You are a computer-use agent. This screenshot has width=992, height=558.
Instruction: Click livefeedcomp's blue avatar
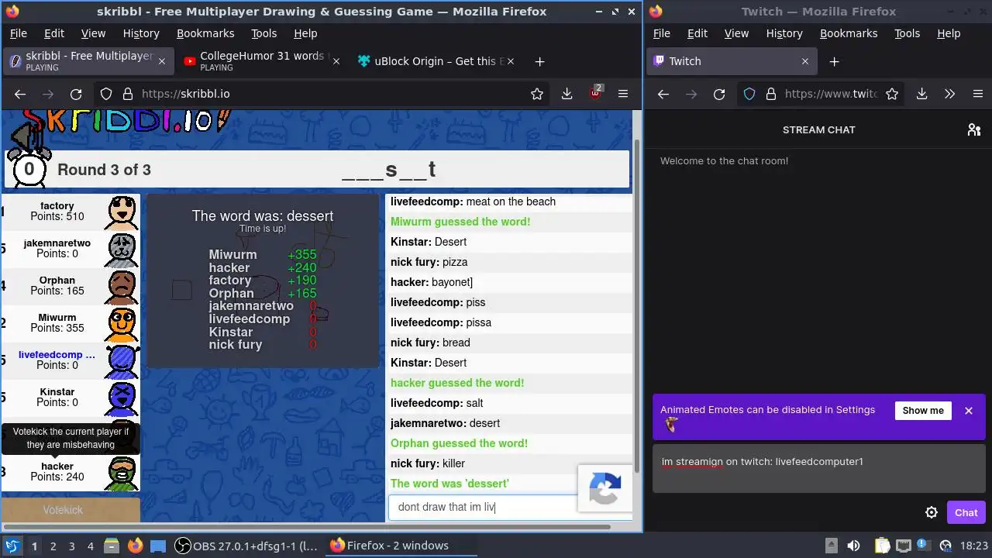[122, 360]
